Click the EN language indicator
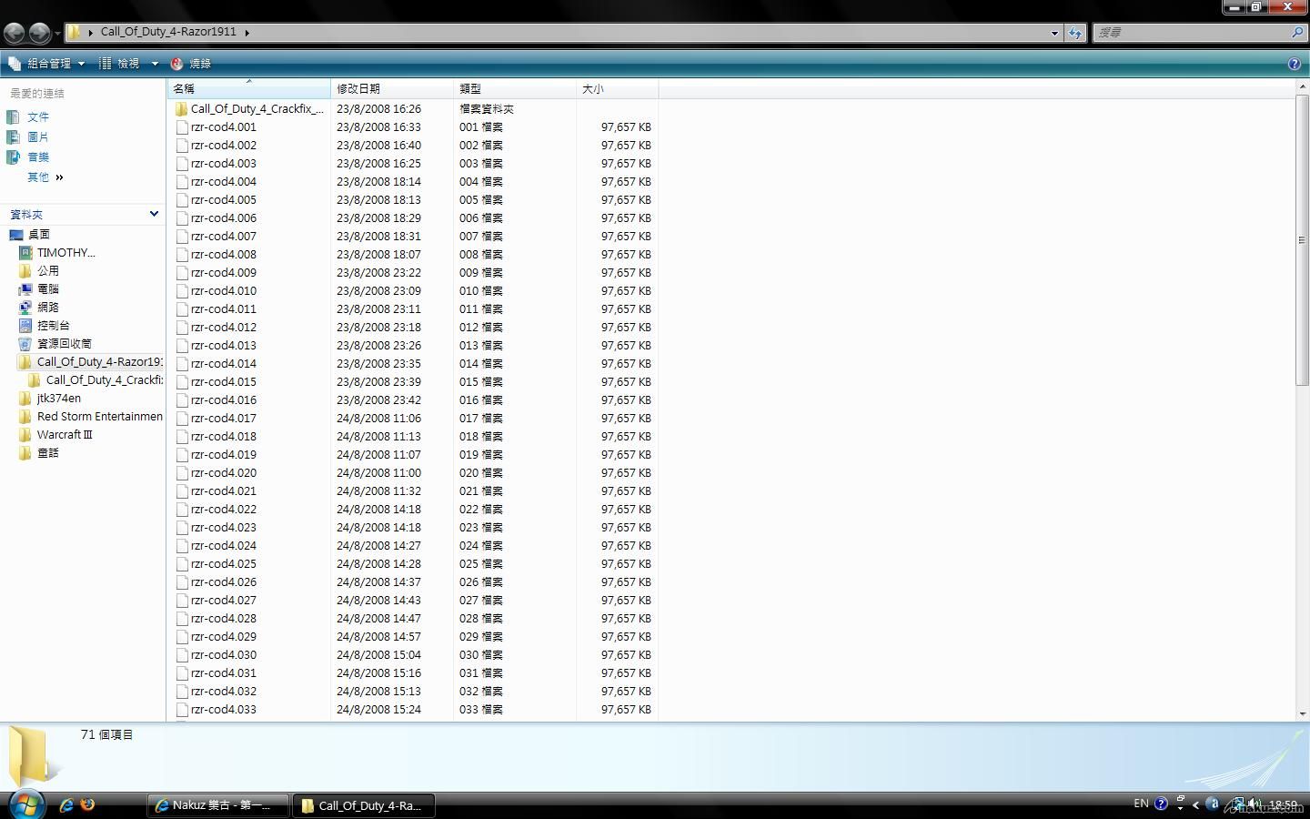 tap(1141, 804)
